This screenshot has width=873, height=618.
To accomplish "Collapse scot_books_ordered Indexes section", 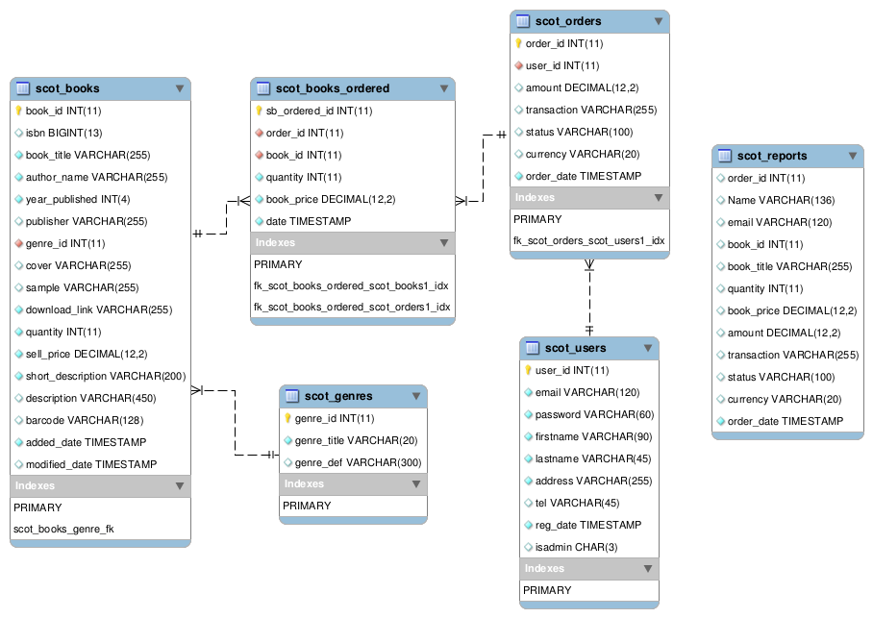I will pyautogui.click(x=444, y=243).
